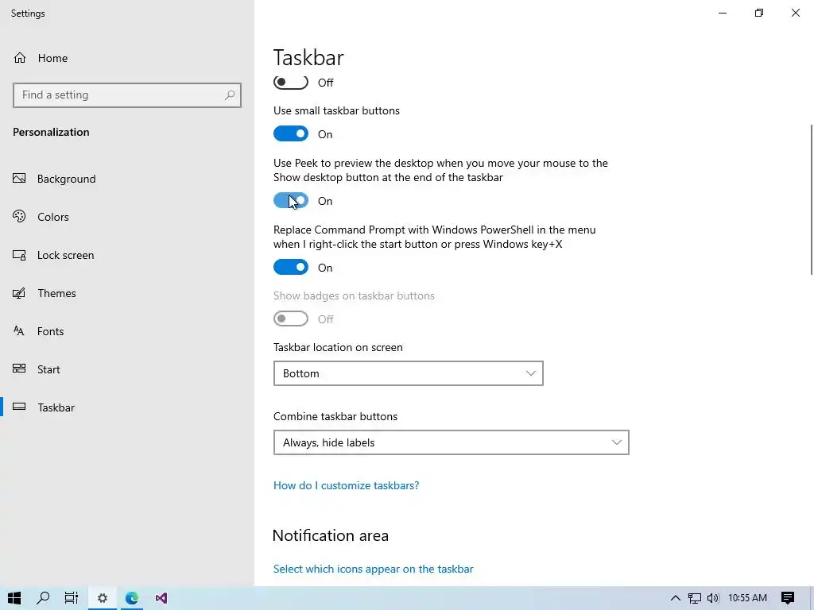The image size is (814, 610).
Task: Go to Fonts settings
Action: tap(50, 331)
